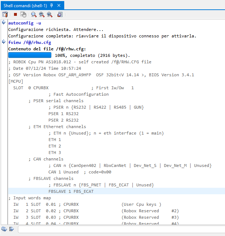
Task: Click 'Contenuto del file /f@/rhw.cfg:' heading
Action: [47, 49]
